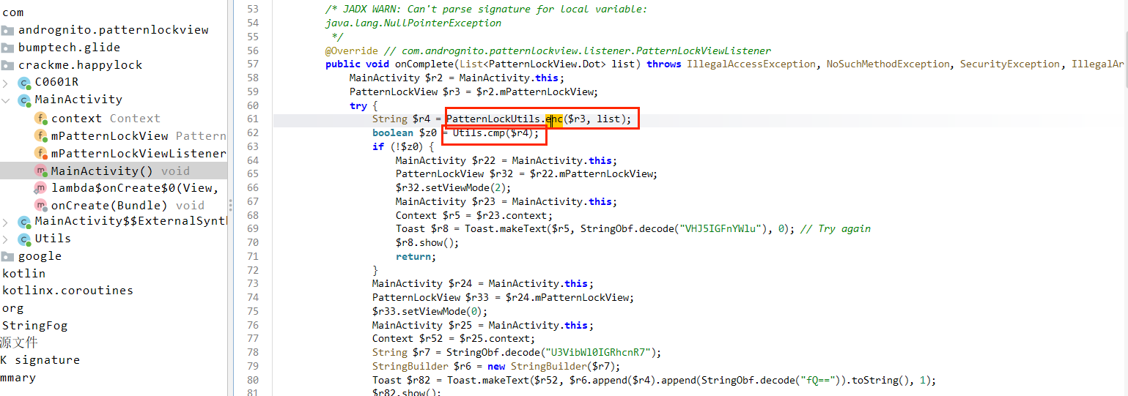Expand the C0601R class node

6,82
